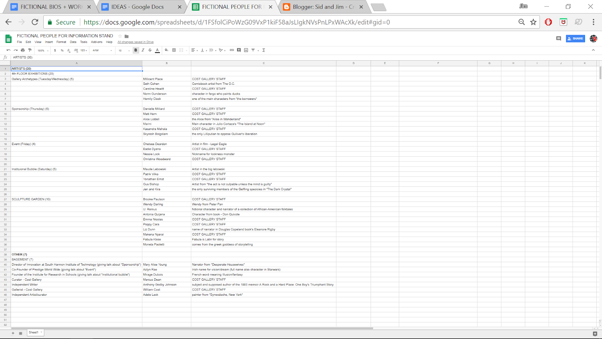Image resolution: width=602 pixels, height=339 pixels.
Task: Click the address bar URL
Action: click(x=237, y=22)
